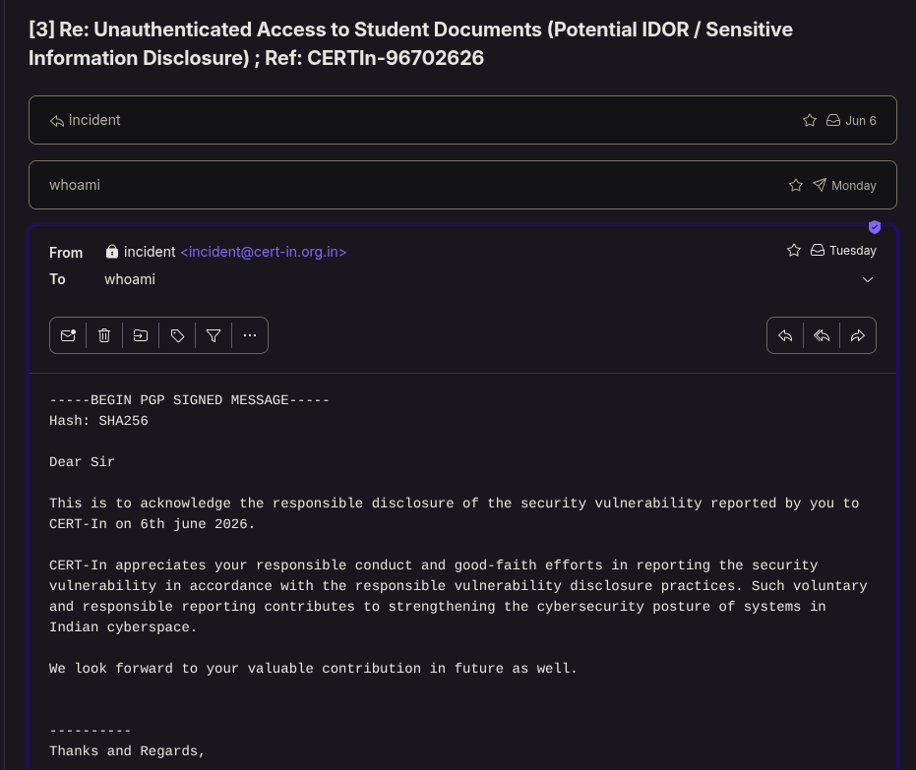Forward the message

(858, 335)
